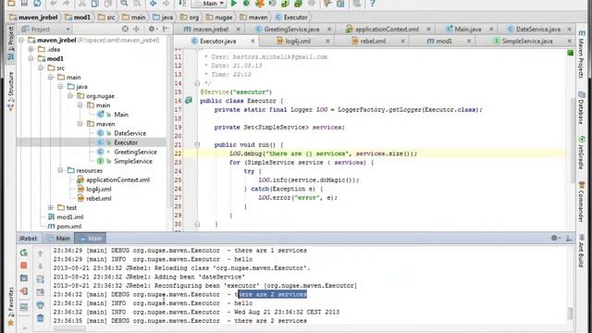The image size is (592, 333).
Task: Toggle the Database side panel
Action: click(x=582, y=107)
